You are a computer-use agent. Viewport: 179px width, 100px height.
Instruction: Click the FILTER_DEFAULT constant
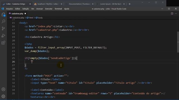[93, 47]
